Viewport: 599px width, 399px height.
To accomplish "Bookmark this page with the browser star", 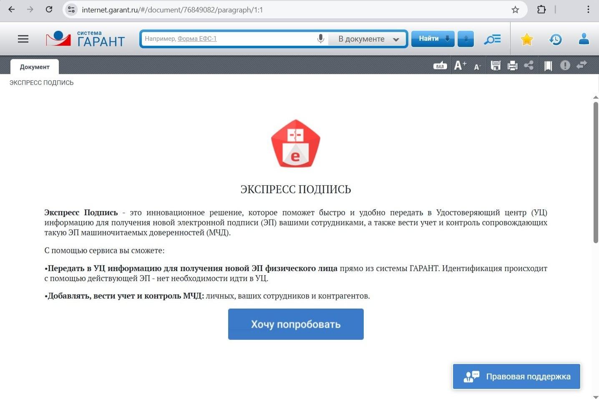I will click(515, 10).
